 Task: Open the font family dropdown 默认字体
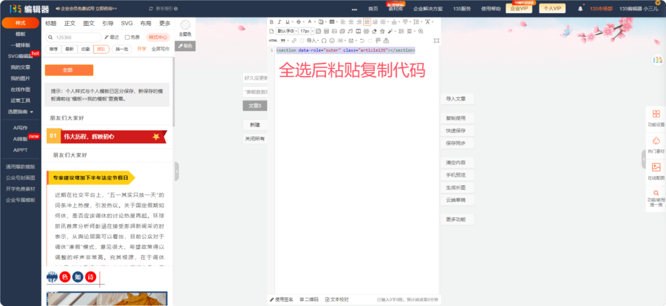(x=286, y=31)
